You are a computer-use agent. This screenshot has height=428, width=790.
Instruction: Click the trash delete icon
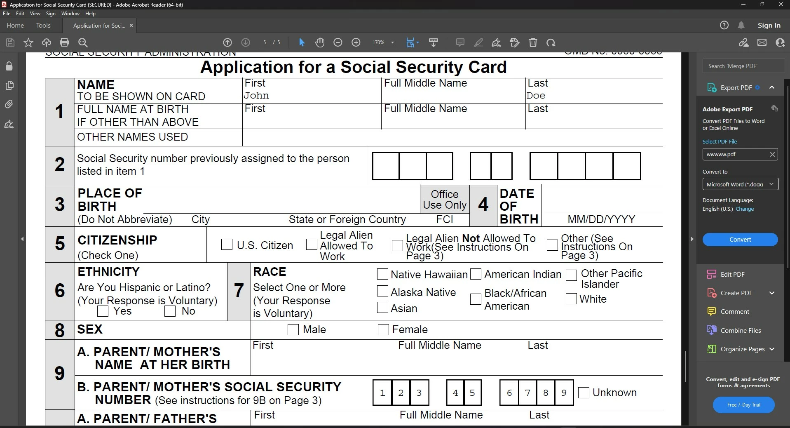click(x=533, y=42)
